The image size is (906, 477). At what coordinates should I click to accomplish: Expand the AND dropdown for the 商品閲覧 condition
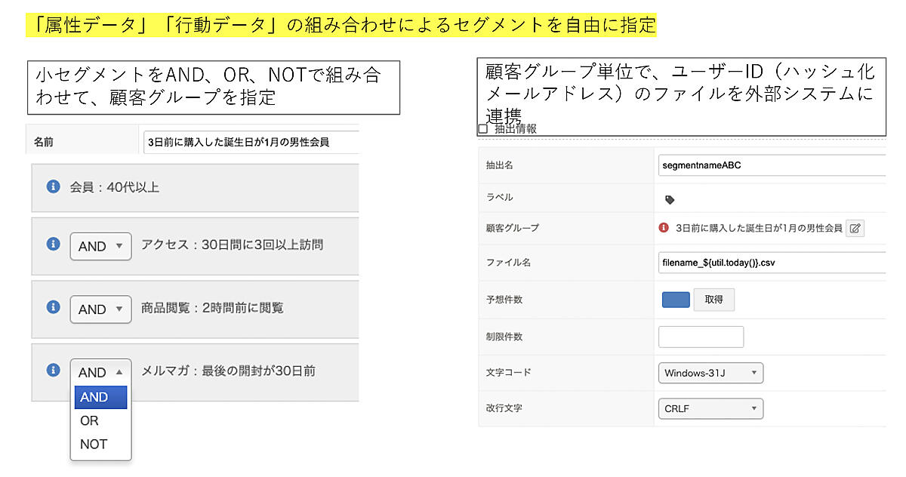(x=100, y=309)
